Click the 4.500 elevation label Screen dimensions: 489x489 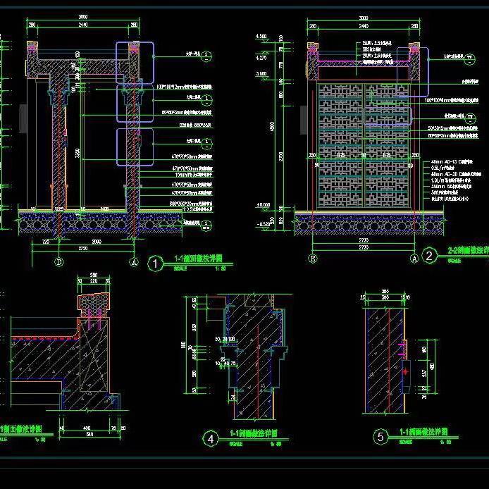click(262, 35)
